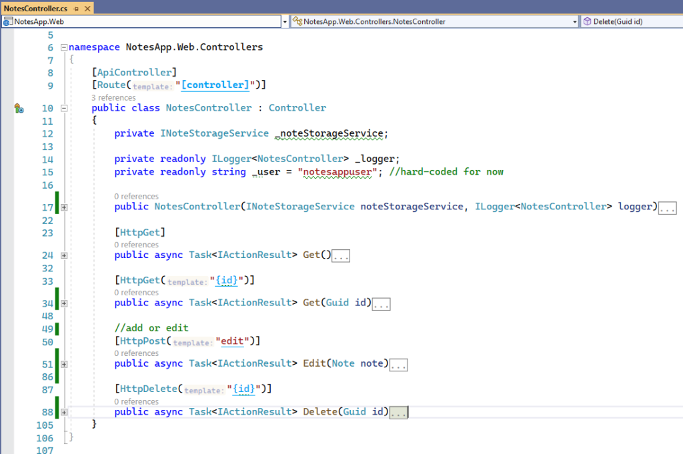
Task: Close the NotesController.cs tab
Action: click(x=85, y=9)
